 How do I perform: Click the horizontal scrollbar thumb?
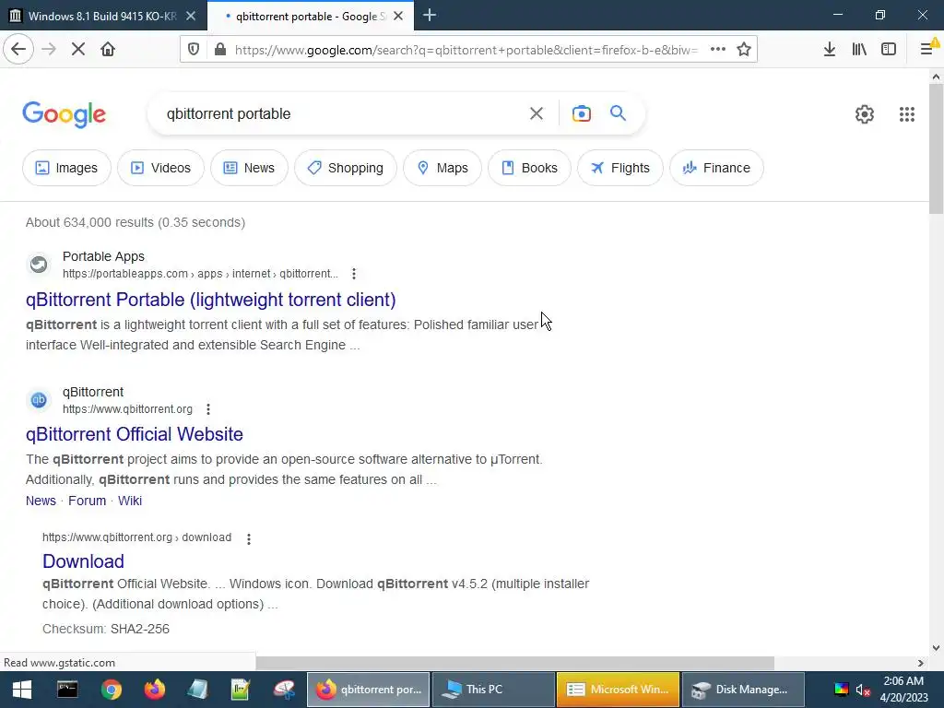pos(514,663)
